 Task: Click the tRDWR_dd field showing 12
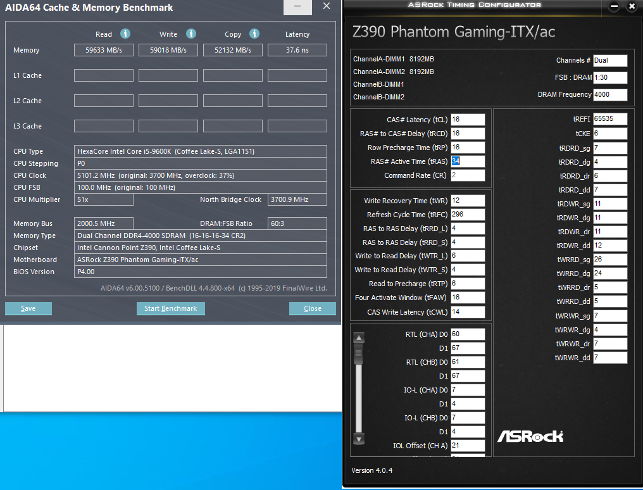(x=610, y=246)
